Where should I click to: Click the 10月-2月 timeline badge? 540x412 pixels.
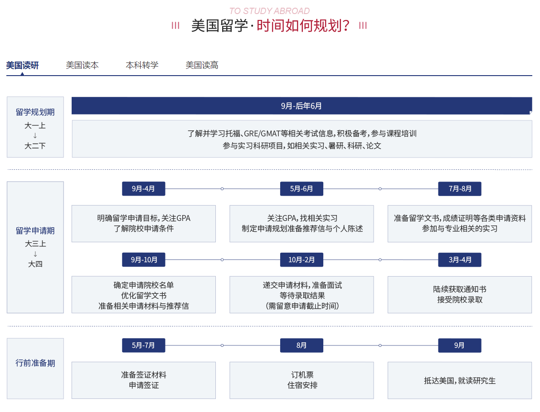[x=302, y=260]
